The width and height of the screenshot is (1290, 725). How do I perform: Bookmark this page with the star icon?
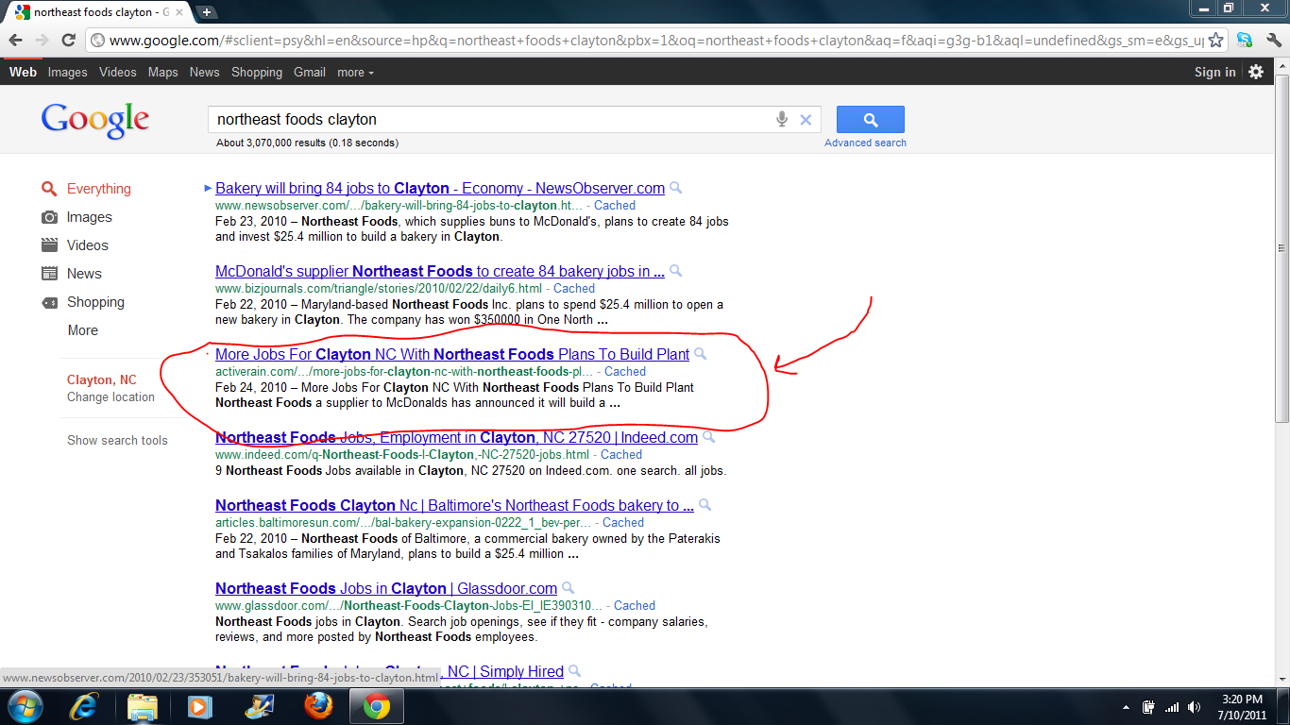point(1216,41)
